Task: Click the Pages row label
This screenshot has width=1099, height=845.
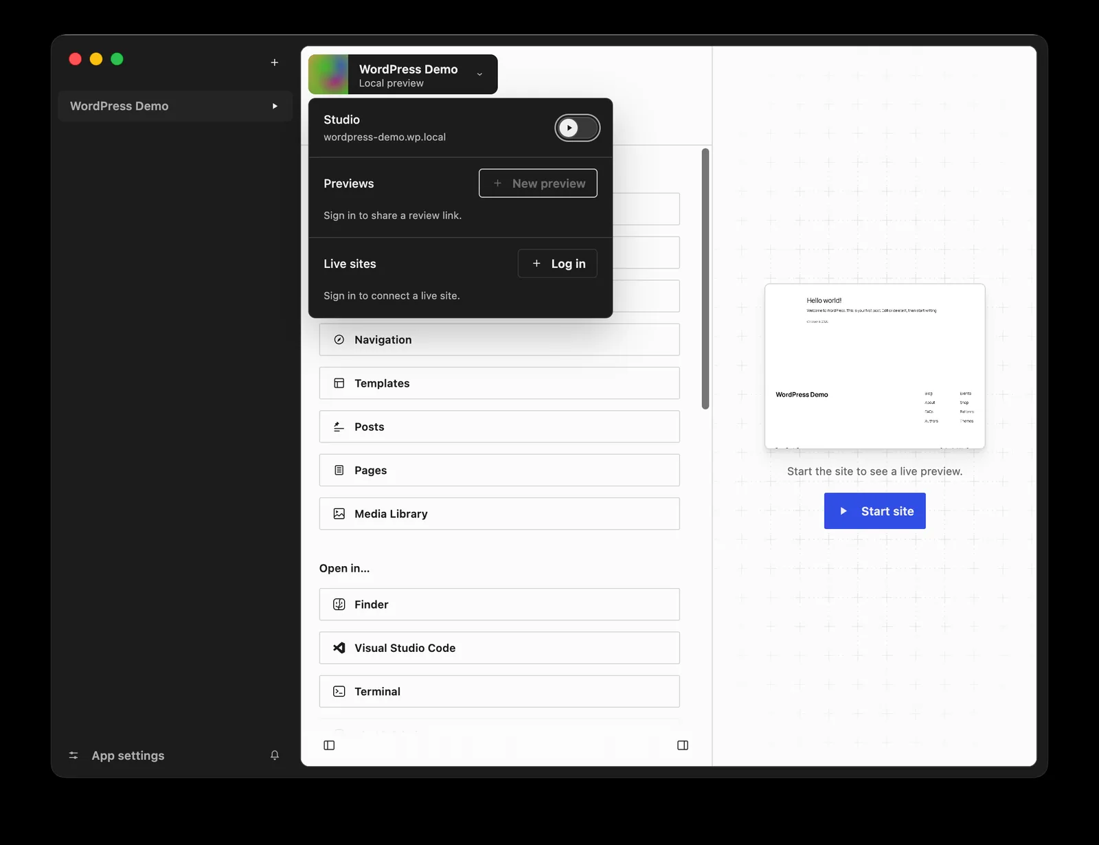Action: click(371, 471)
